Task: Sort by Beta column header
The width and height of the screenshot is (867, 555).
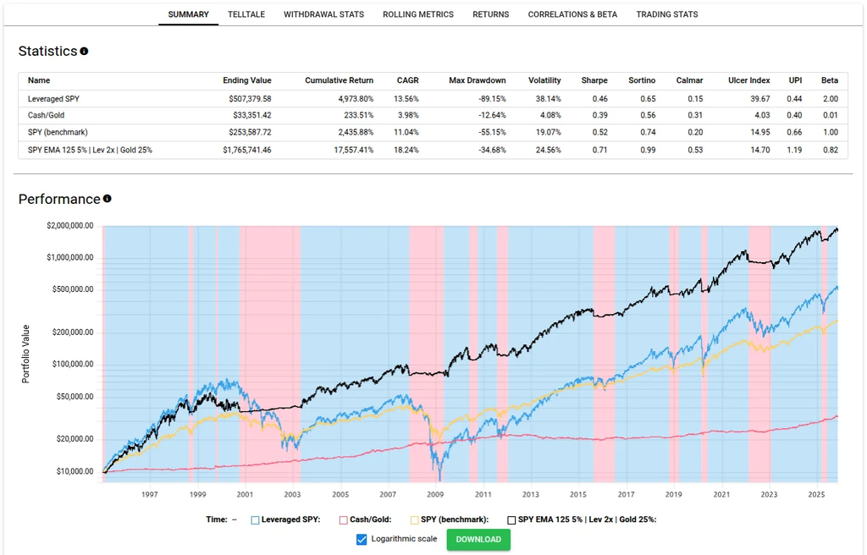Action: [830, 80]
